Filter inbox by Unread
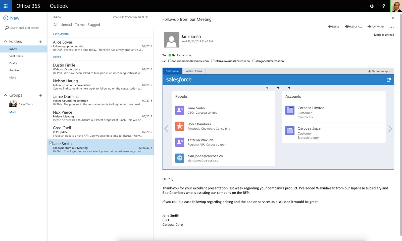The width and height of the screenshot is (402, 241). click(66, 25)
